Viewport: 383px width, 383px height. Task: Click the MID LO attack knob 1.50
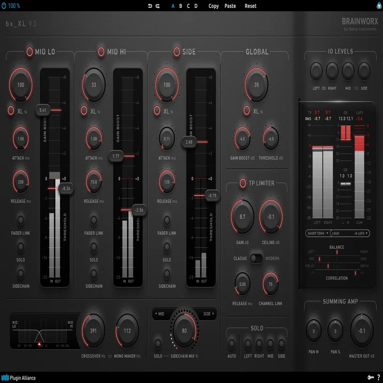21,138
